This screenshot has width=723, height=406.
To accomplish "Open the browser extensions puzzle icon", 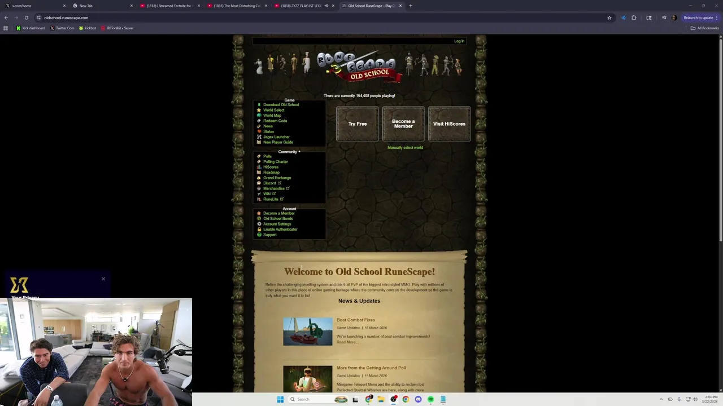I will pyautogui.click(x=634, y=17).
